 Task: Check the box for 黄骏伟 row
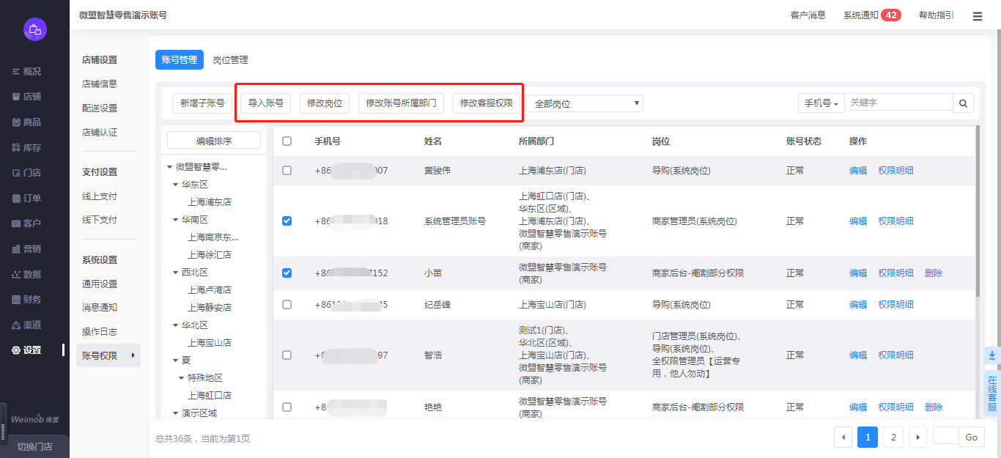287,171
